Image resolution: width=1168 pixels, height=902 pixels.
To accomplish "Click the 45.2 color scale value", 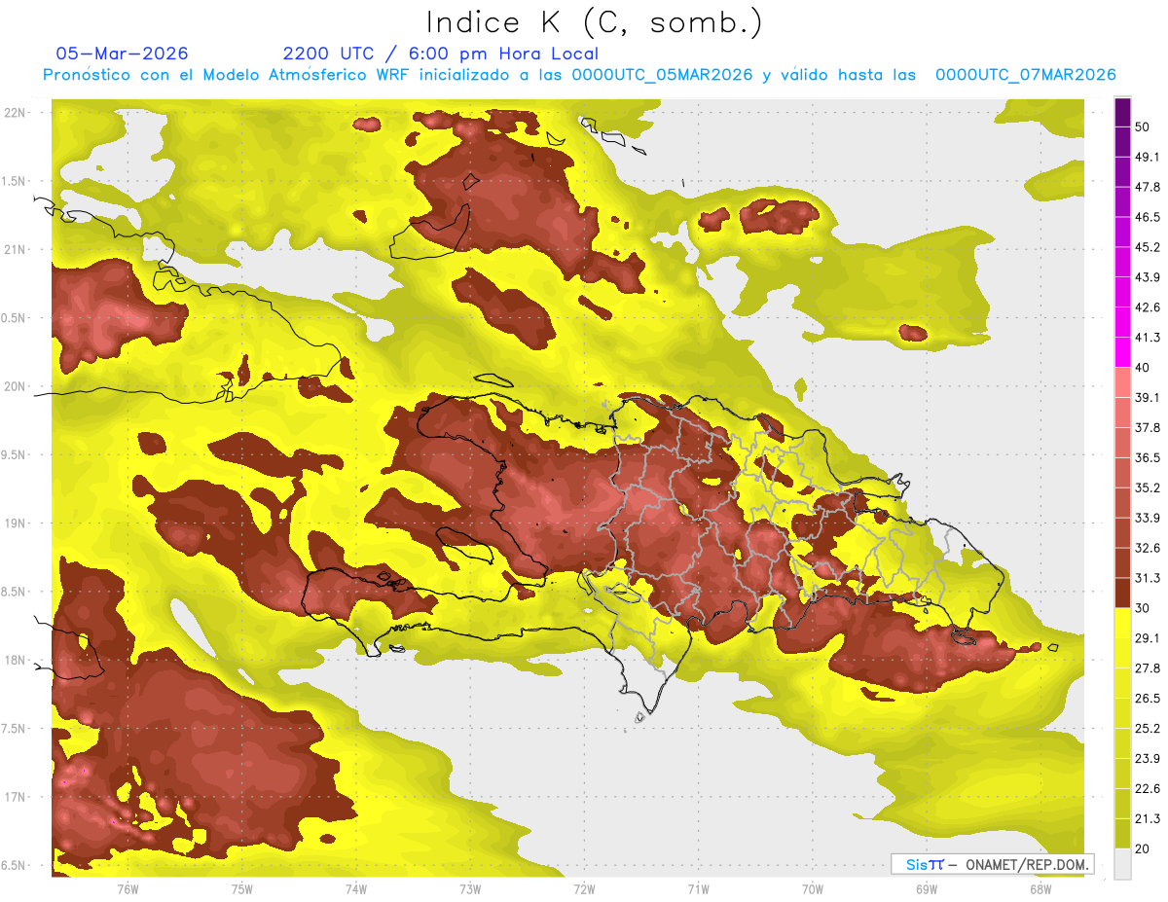I will pos(1148,247).
